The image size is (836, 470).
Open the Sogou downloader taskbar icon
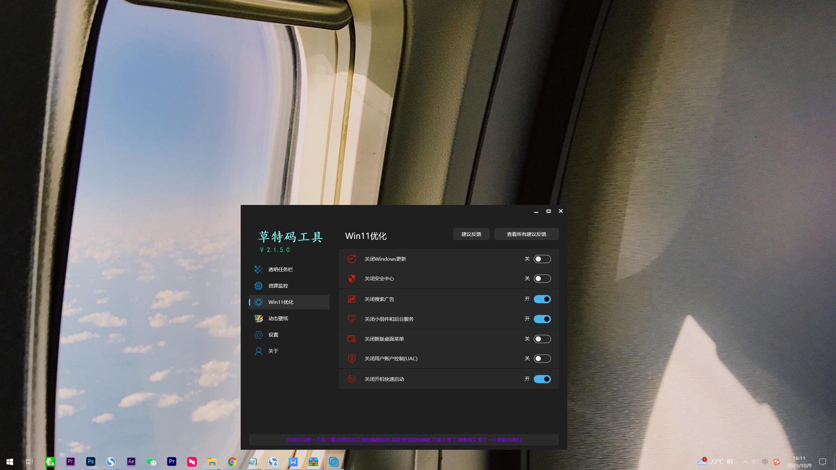[273, 462]
